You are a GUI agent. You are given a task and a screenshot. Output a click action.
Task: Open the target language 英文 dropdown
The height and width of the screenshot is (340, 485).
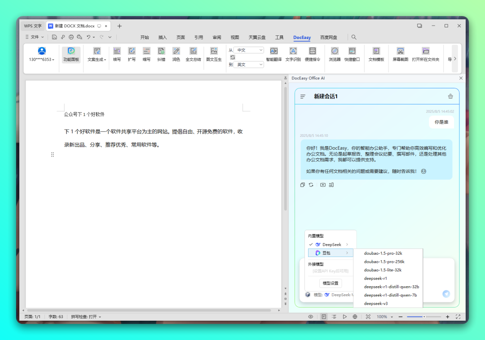point(248,65)
